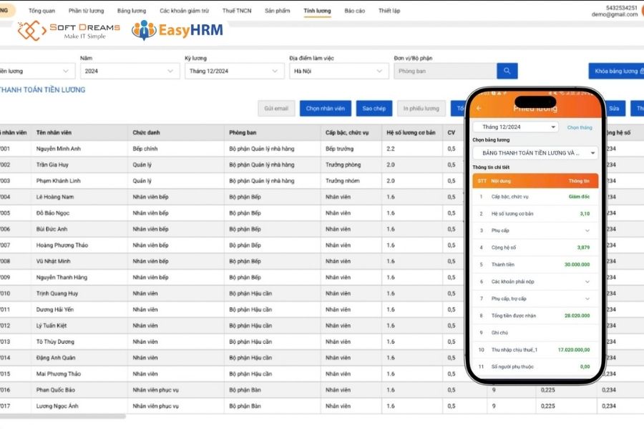Screen dimensions: 644x429
Task: Click the demo@gmail.com account text
Action: 615,14
